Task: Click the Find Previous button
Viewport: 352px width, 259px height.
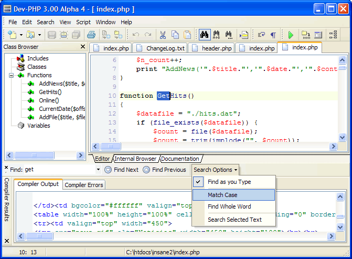Action: click(165, 170)
